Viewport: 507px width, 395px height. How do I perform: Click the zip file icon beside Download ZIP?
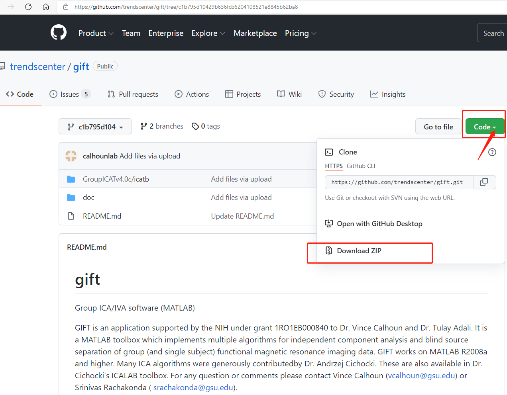click(x=329, y=250)
